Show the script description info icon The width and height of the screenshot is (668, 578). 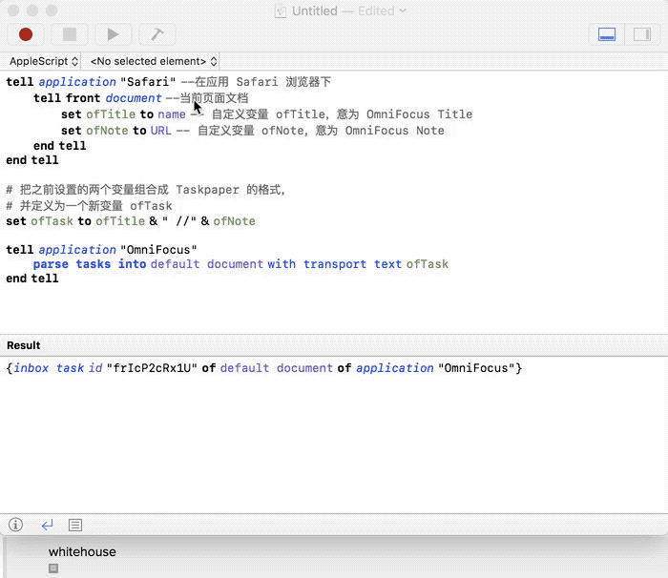pyautogui.click(x=16, y=525)
